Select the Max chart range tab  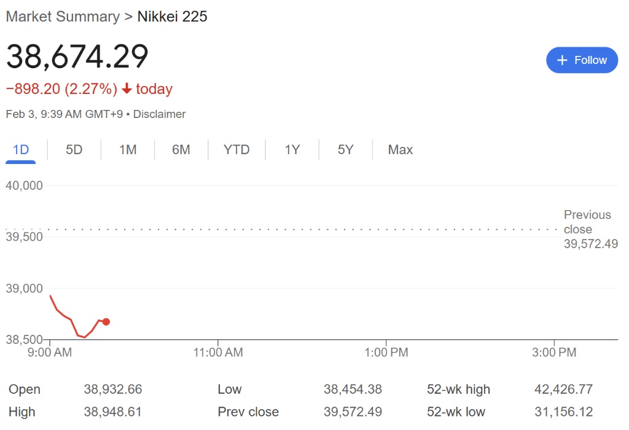pos(400,150)
